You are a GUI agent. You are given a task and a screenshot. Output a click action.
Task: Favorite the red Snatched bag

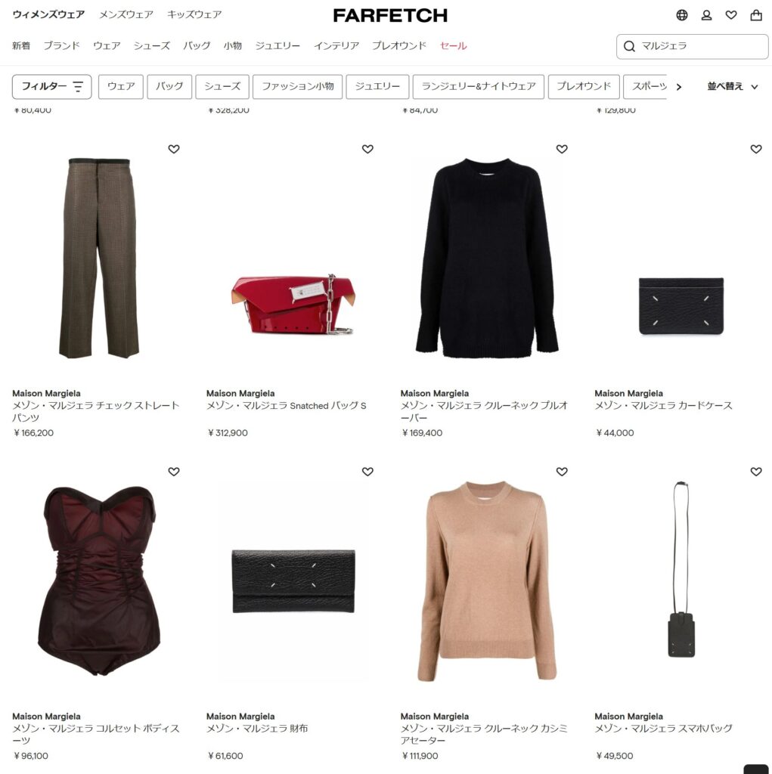(x=367, y=149)
